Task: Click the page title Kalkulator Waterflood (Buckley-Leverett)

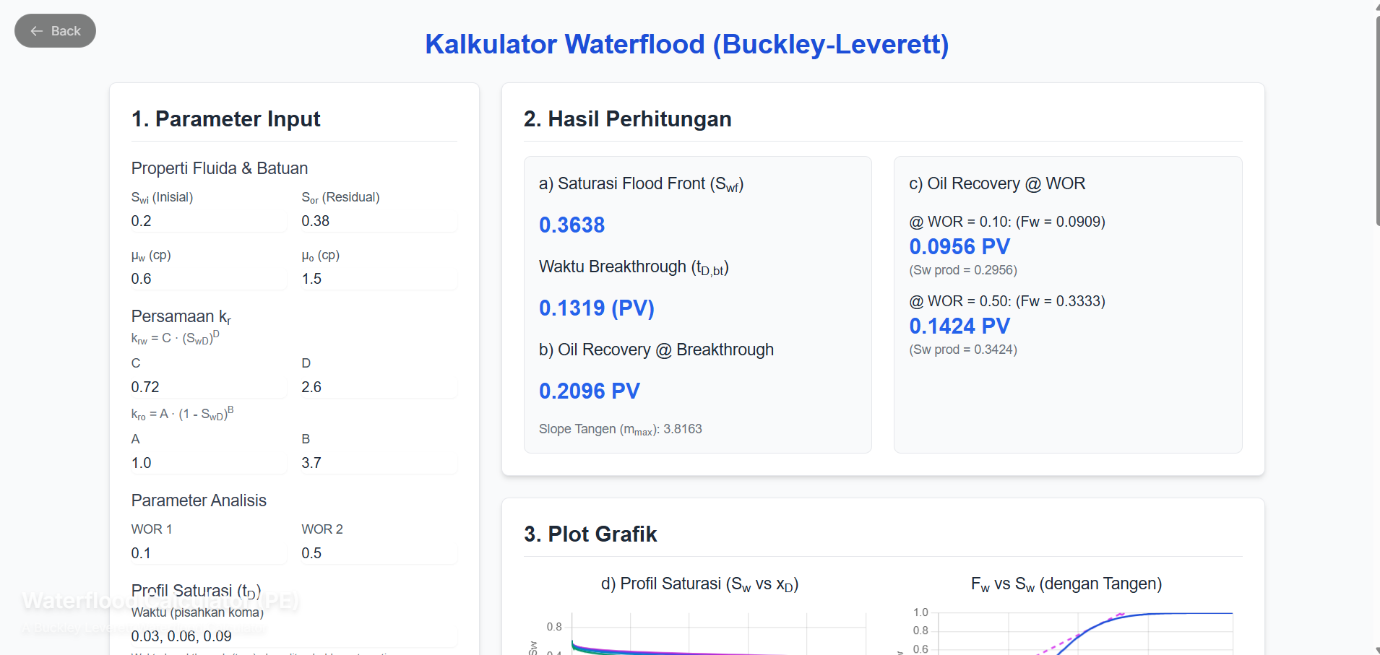Action: click(x=686, y=44)
